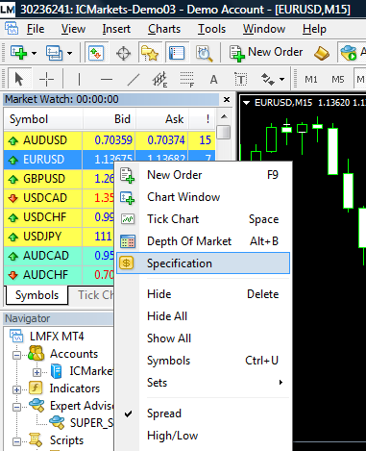Select the text label T tool
The image size is (366, 451).
(x=241, y=79)
